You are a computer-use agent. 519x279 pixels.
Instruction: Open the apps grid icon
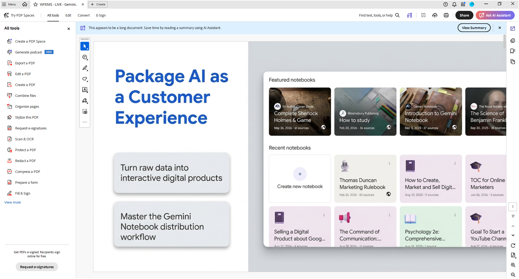pos(463,4)
